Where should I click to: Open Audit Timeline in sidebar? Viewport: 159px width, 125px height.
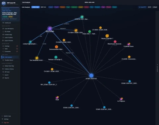click(x=9, y=37)
